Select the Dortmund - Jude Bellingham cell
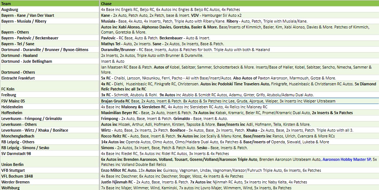The image size is (379, 190). [x=50, y=61]
